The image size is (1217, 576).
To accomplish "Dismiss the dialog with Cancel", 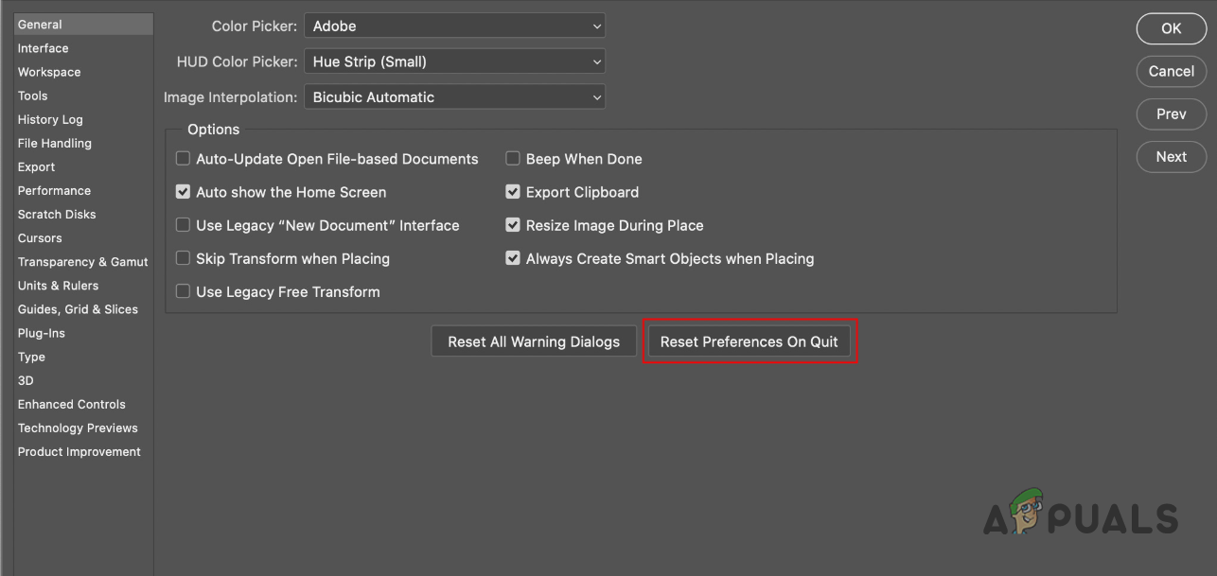I will tap(1171, 71).
